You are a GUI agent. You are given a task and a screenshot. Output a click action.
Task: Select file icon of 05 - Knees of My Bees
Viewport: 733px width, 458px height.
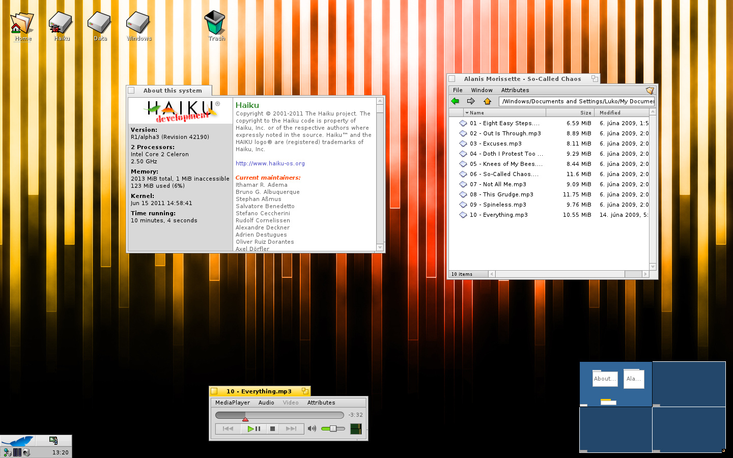[x=463, y=164]
